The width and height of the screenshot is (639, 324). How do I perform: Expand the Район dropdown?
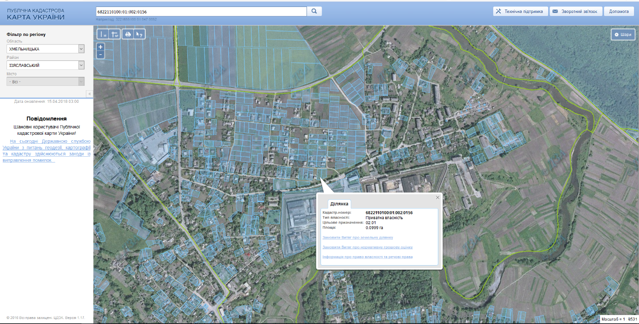coord(81,65)
